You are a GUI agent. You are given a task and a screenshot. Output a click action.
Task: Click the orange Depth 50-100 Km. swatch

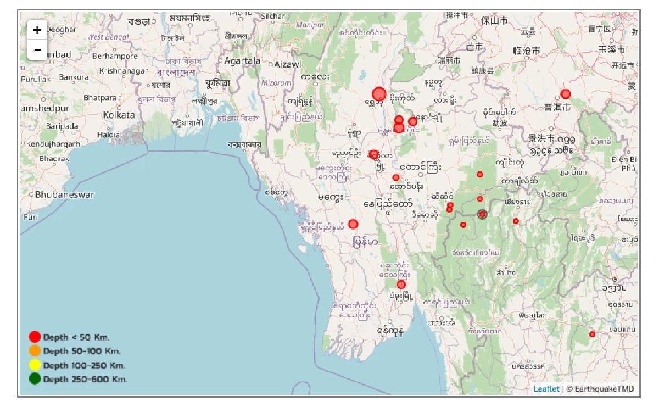point(35,351)
